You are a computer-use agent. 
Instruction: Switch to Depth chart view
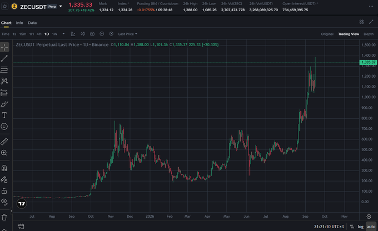point(369,34)
